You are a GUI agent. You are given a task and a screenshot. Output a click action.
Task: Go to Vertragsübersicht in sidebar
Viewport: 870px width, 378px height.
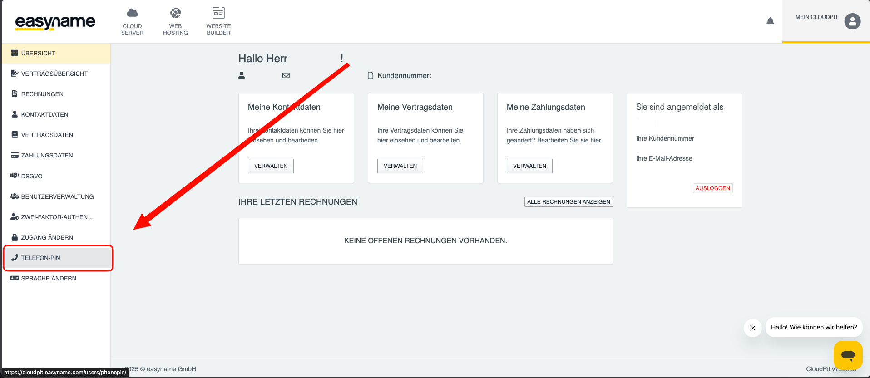54,74
